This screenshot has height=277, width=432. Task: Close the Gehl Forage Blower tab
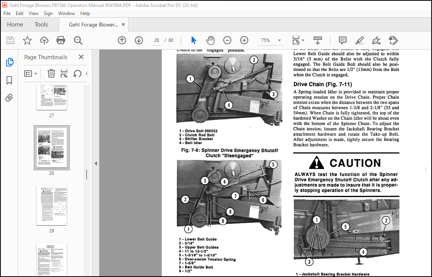tap(123, 25)
